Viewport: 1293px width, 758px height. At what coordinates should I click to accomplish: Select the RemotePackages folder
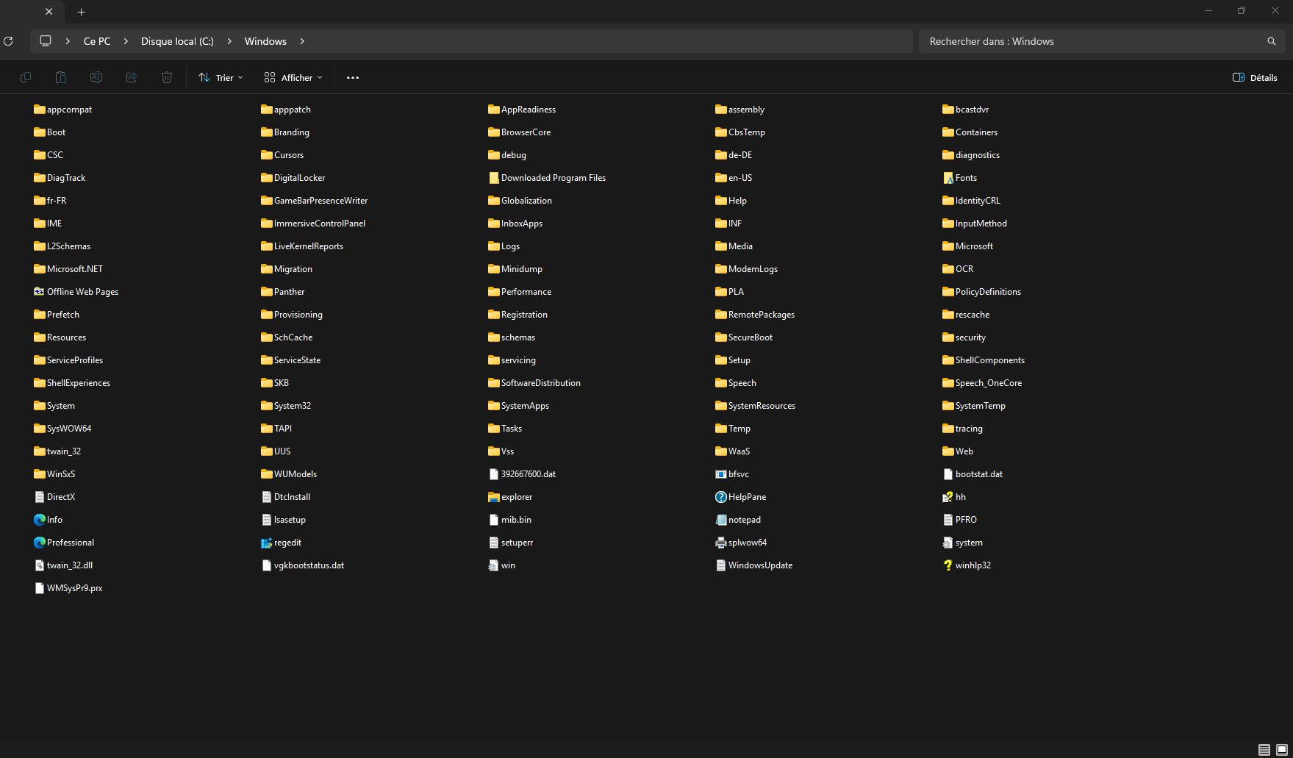coord(755,315)
